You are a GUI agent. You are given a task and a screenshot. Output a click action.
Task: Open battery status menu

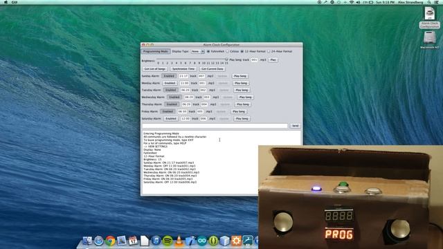tap(368, 2)
